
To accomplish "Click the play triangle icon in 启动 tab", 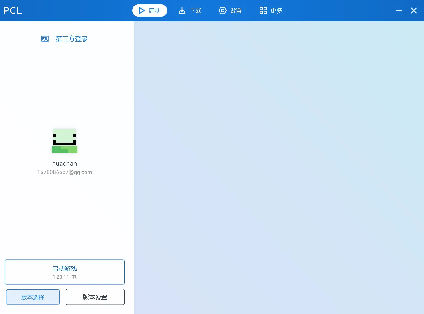I will coord(141,10).
